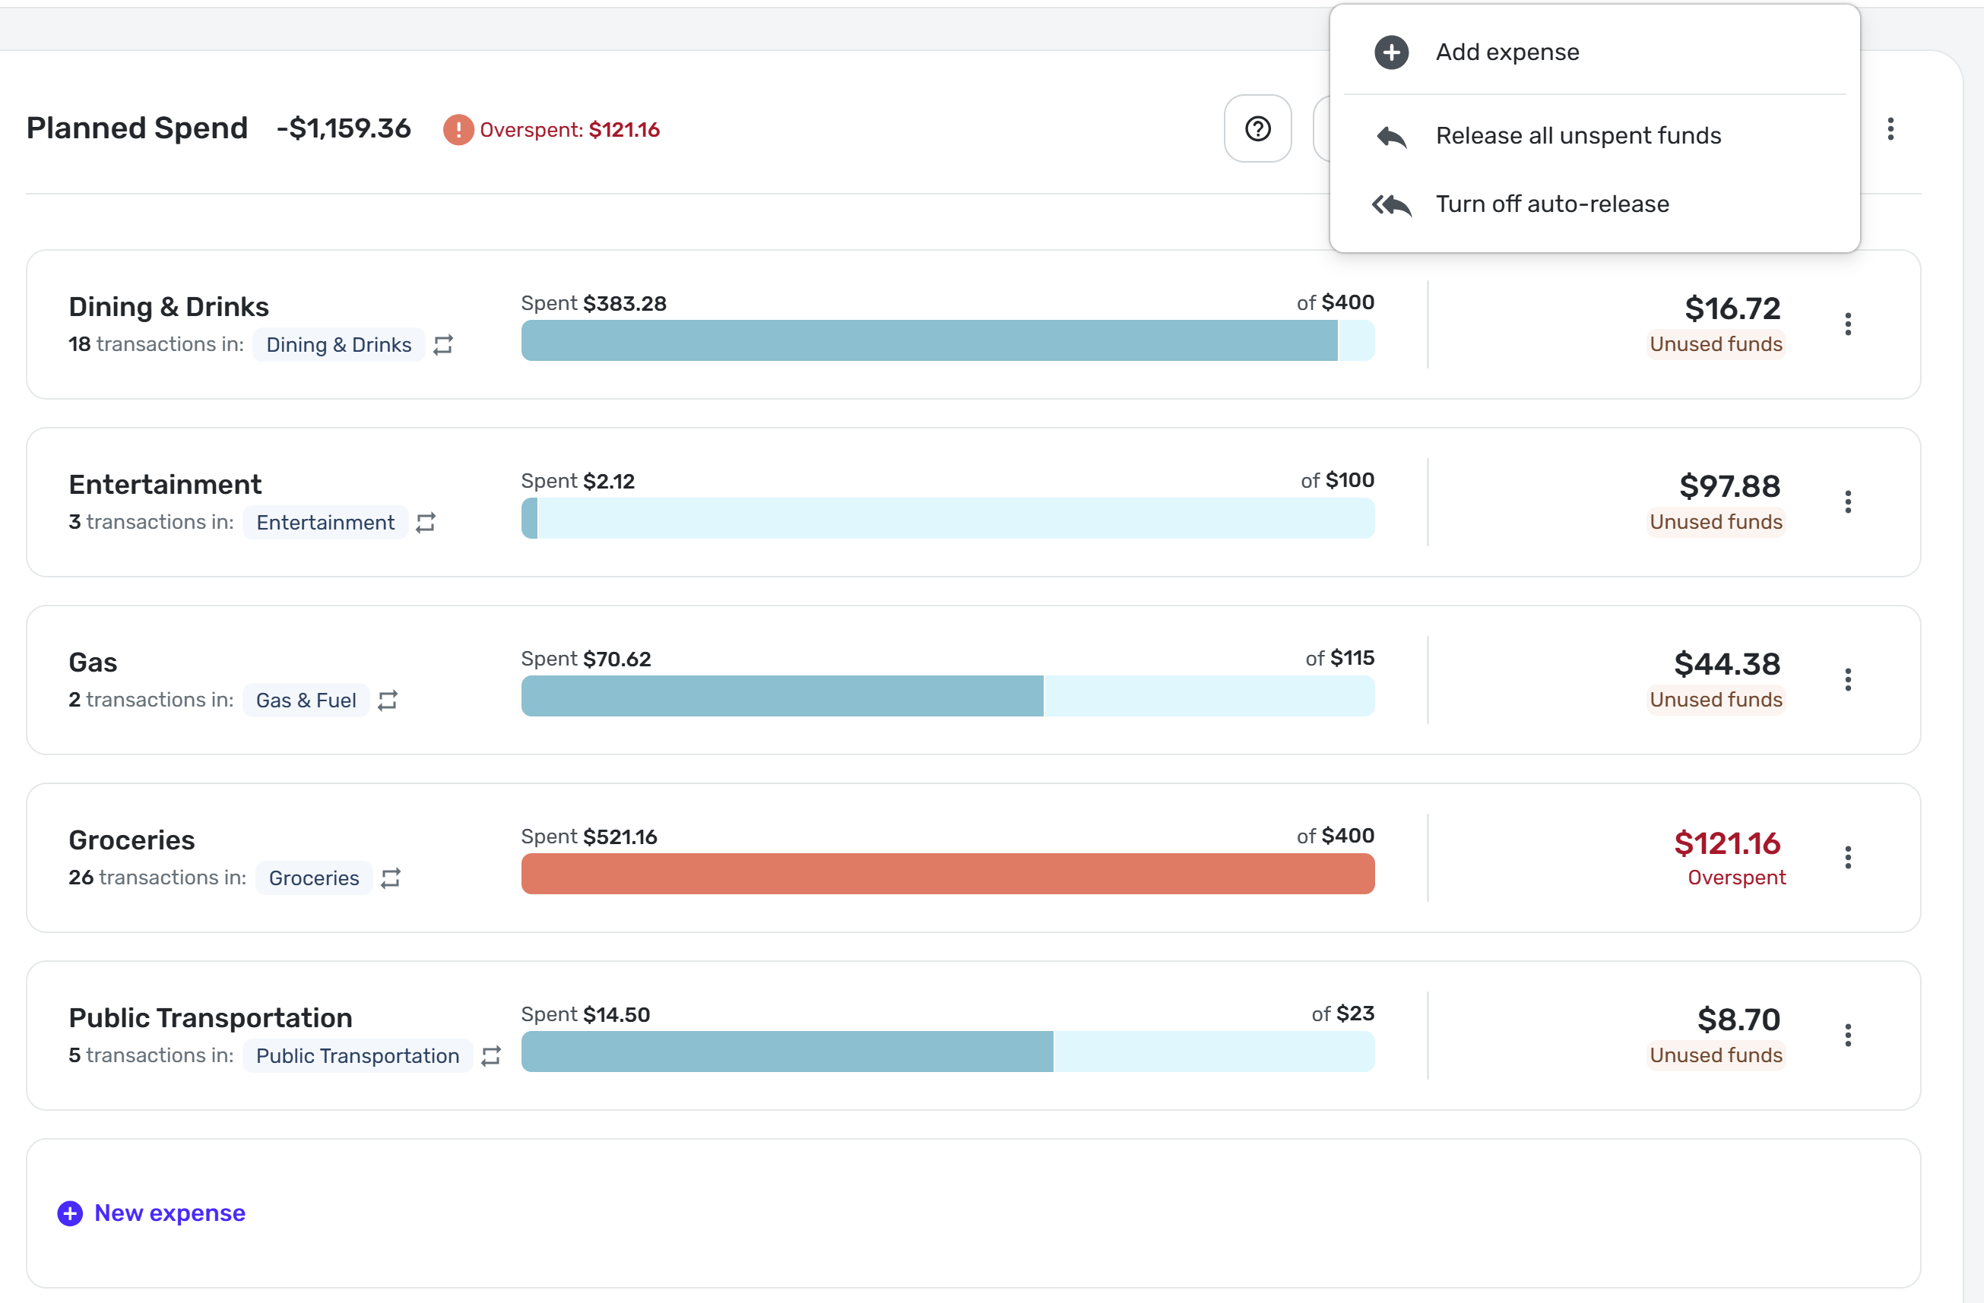Click the recurring icon beside Groceries tag
The height and width of the screenshot is (1303, 1984).
[391, 878]
